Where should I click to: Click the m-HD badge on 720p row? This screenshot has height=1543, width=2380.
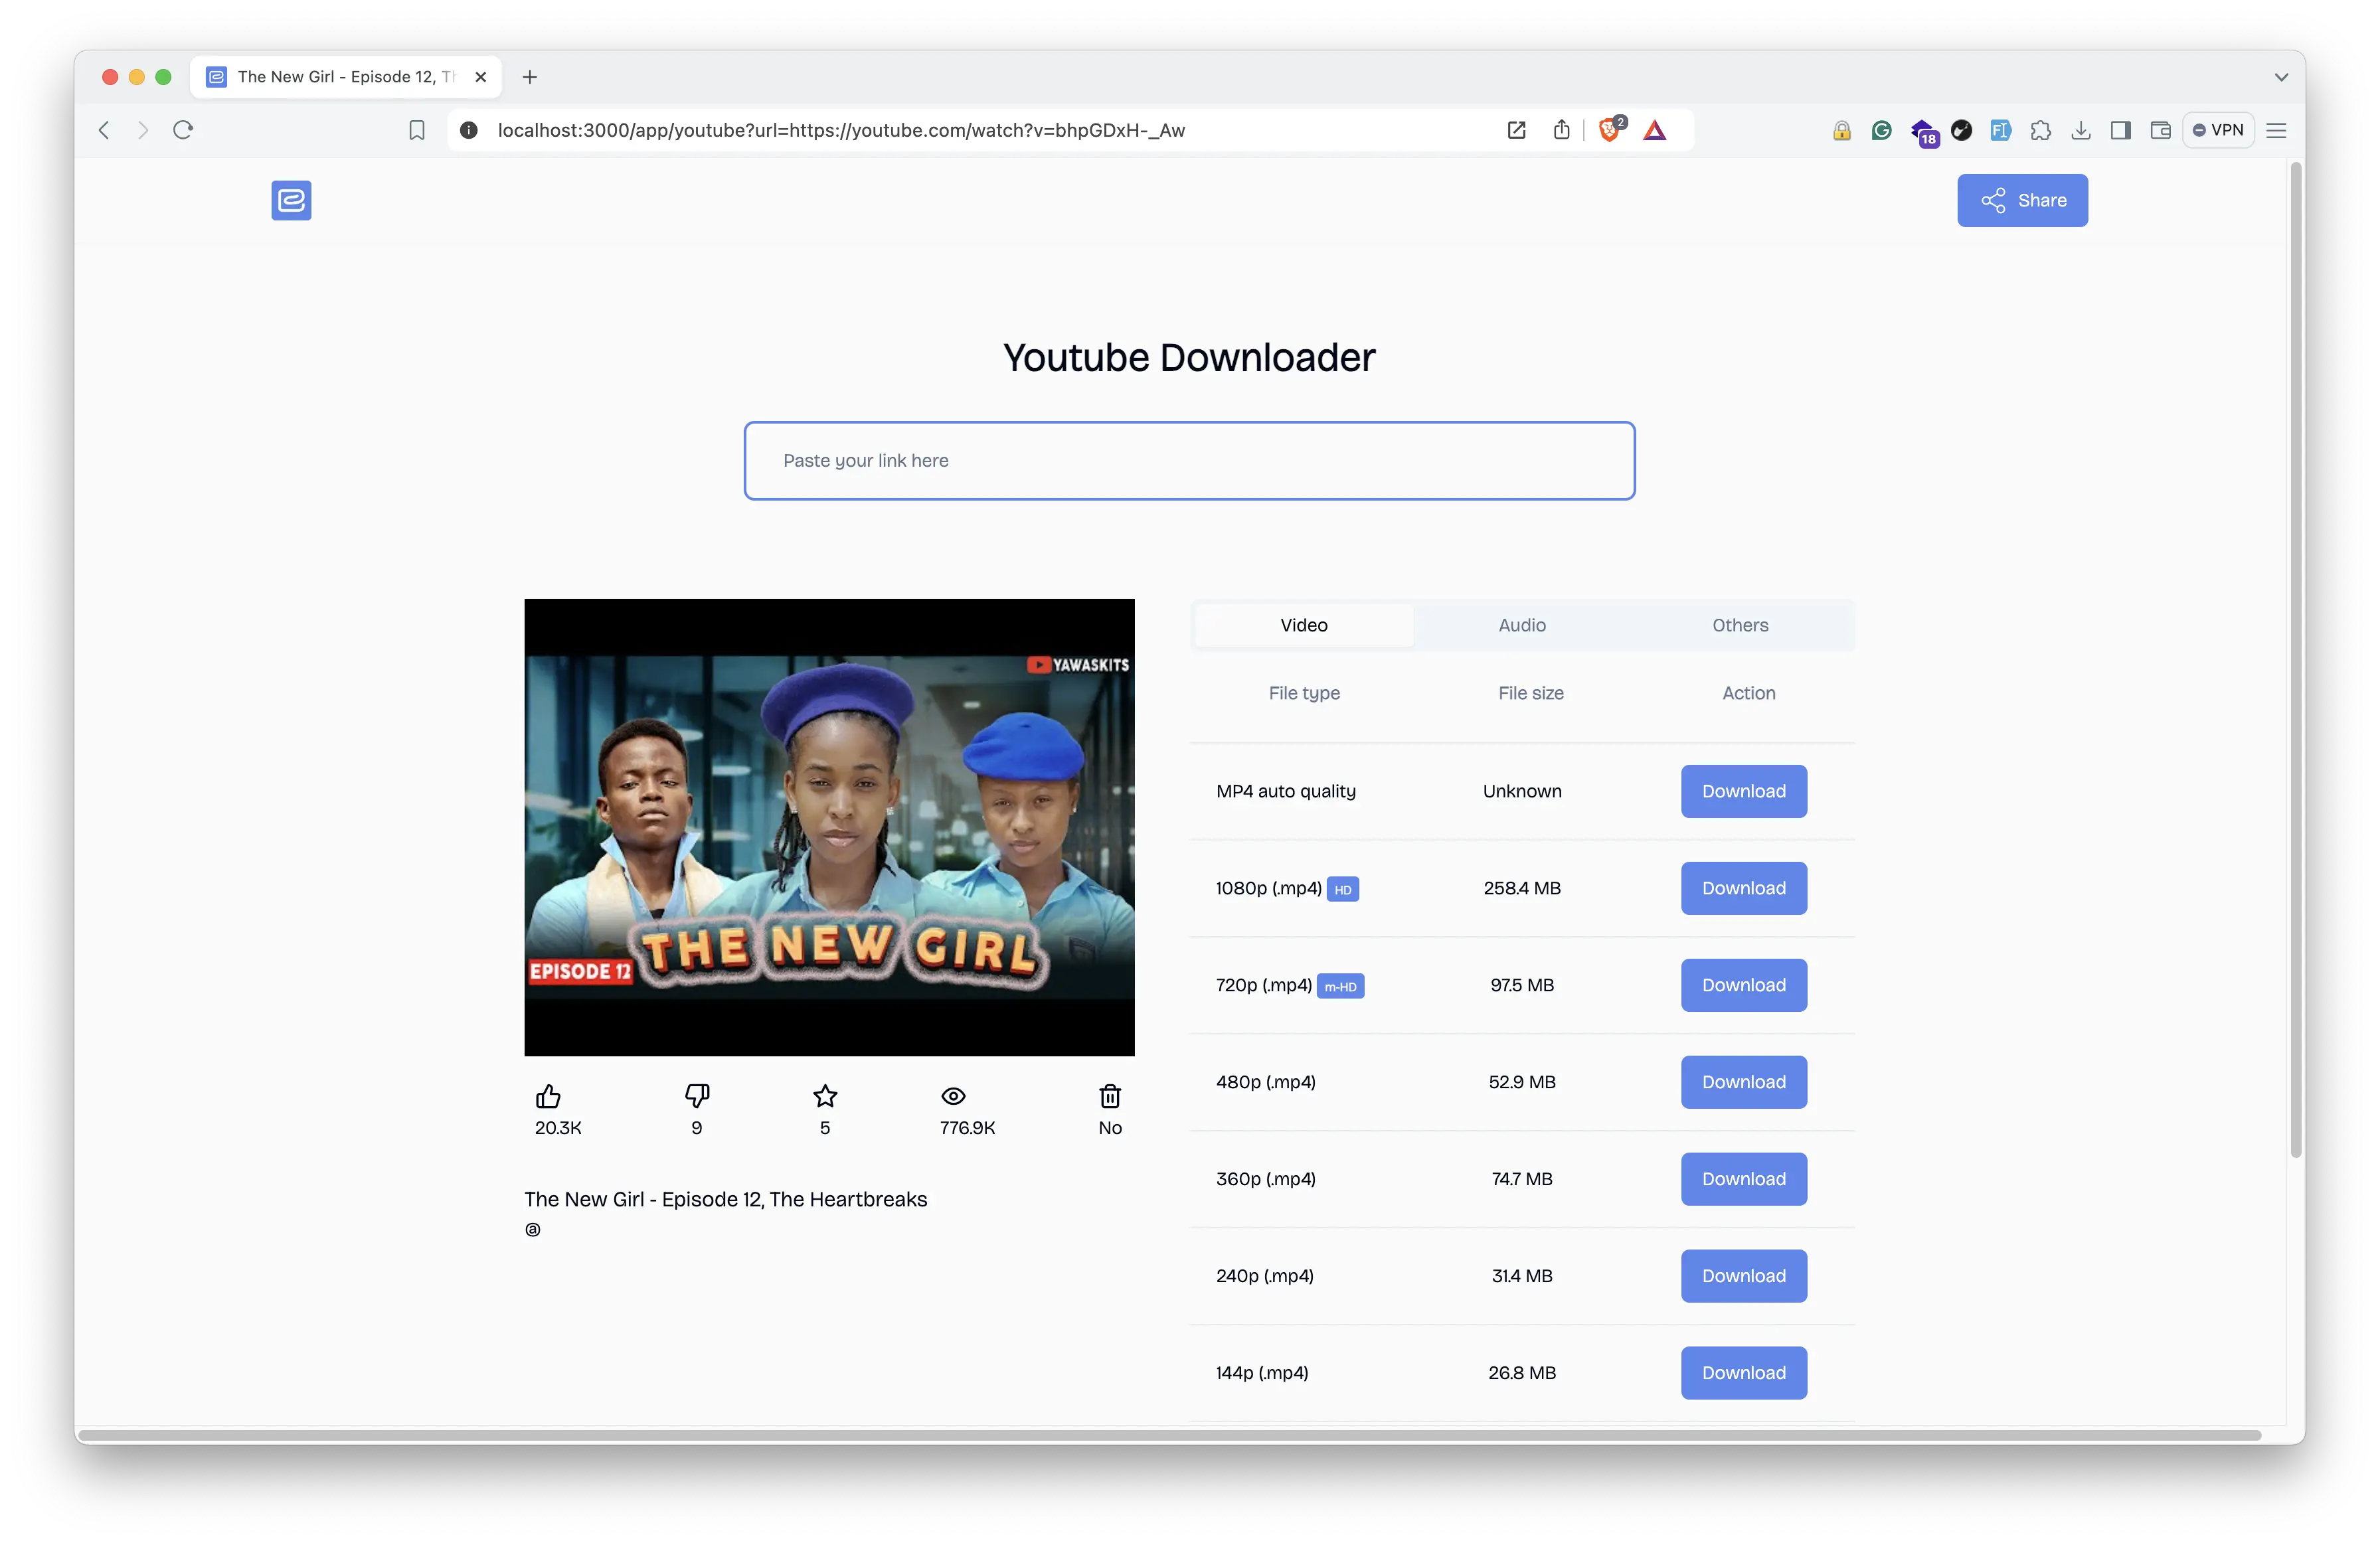click(x=1340, y=986)
